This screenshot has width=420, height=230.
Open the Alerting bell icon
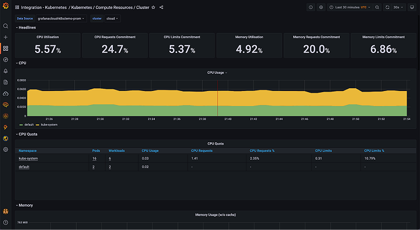tap(6, 71)
